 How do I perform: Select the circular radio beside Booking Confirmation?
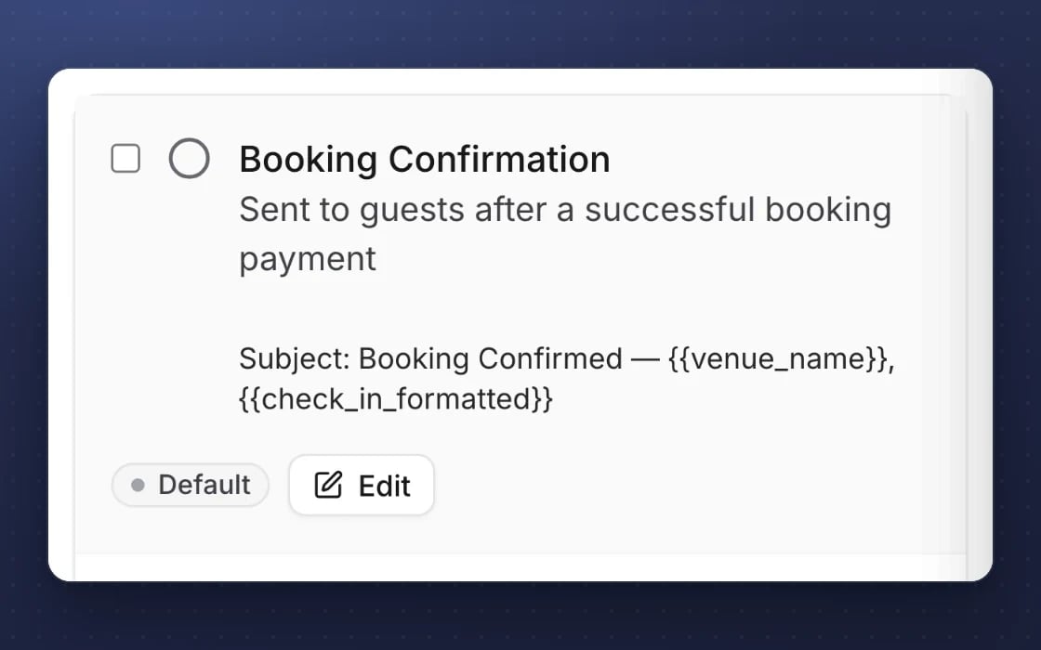point(190,159)
